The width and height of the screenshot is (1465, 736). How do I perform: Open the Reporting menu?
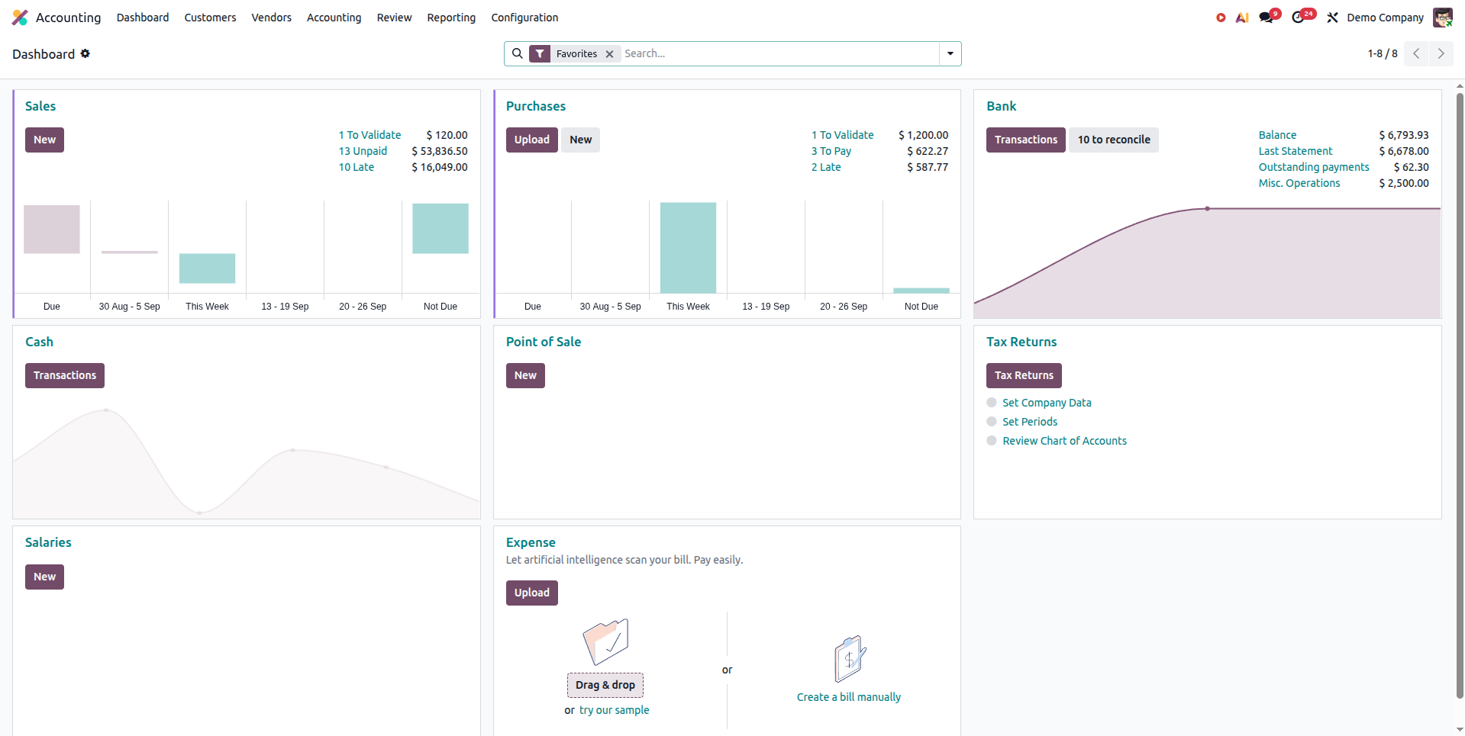[x=451, y=18]
